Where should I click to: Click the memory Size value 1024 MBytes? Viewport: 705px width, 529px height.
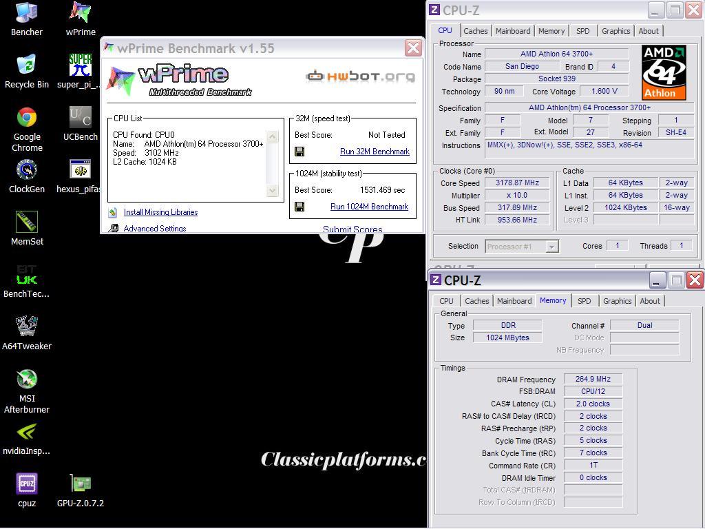pyautogui.click(x=507, y=338)
